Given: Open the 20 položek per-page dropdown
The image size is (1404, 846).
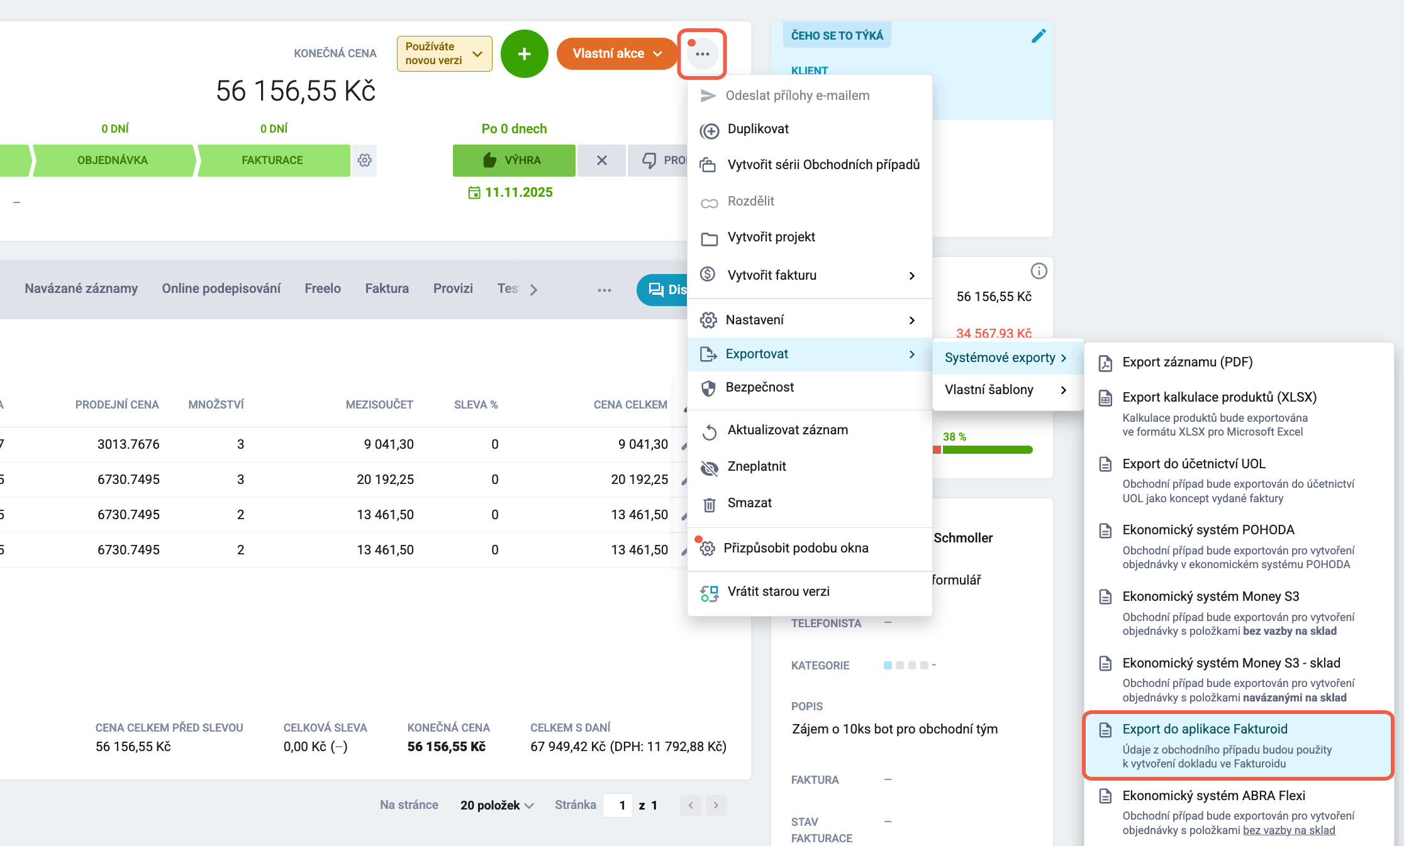Looking at the screenshot, I should [x=497, y=805].
